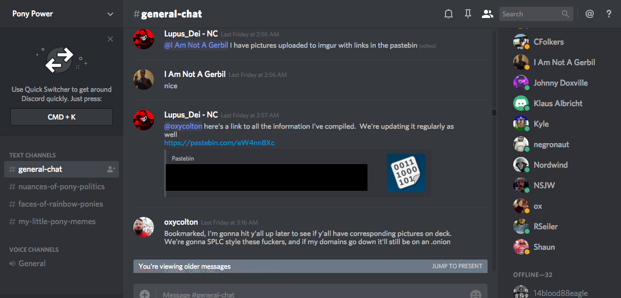Close the Quick Switcher tip
621x298 pixels.
point(110,39)
